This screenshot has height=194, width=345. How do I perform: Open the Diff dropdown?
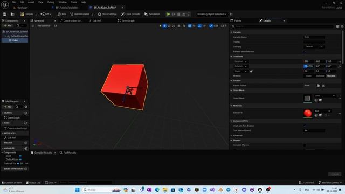coord(46,14)
